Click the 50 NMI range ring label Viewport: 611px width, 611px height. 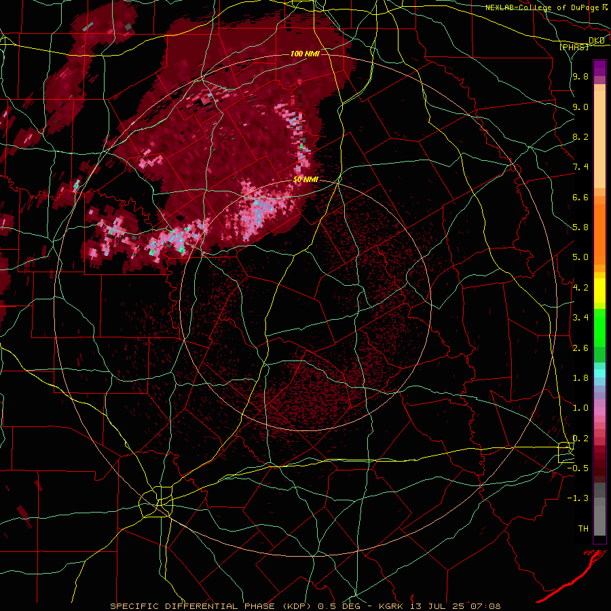[305, 179]
